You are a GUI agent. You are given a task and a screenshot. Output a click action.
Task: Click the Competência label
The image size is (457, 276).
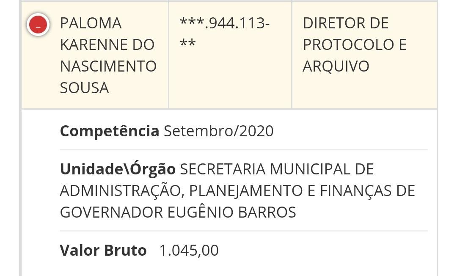pyautogui.click(x=110, y=131)
